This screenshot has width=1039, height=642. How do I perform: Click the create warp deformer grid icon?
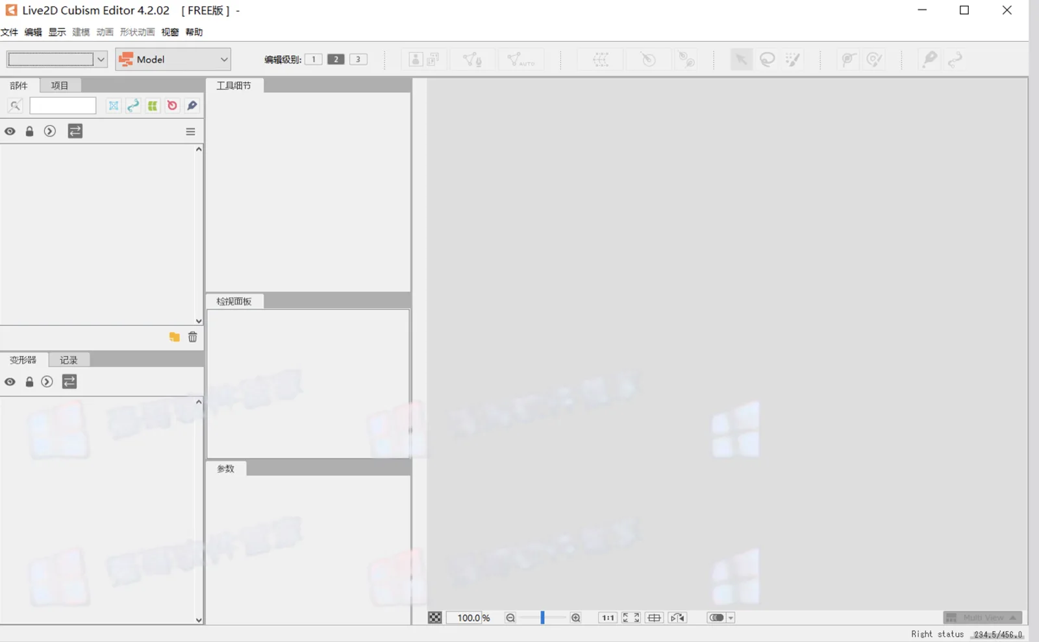(601, 60)
